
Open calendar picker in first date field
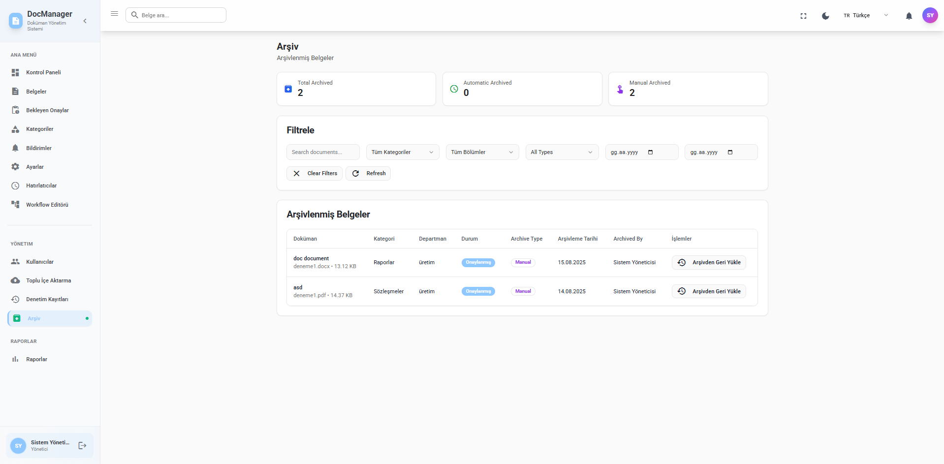coord(650,152)
